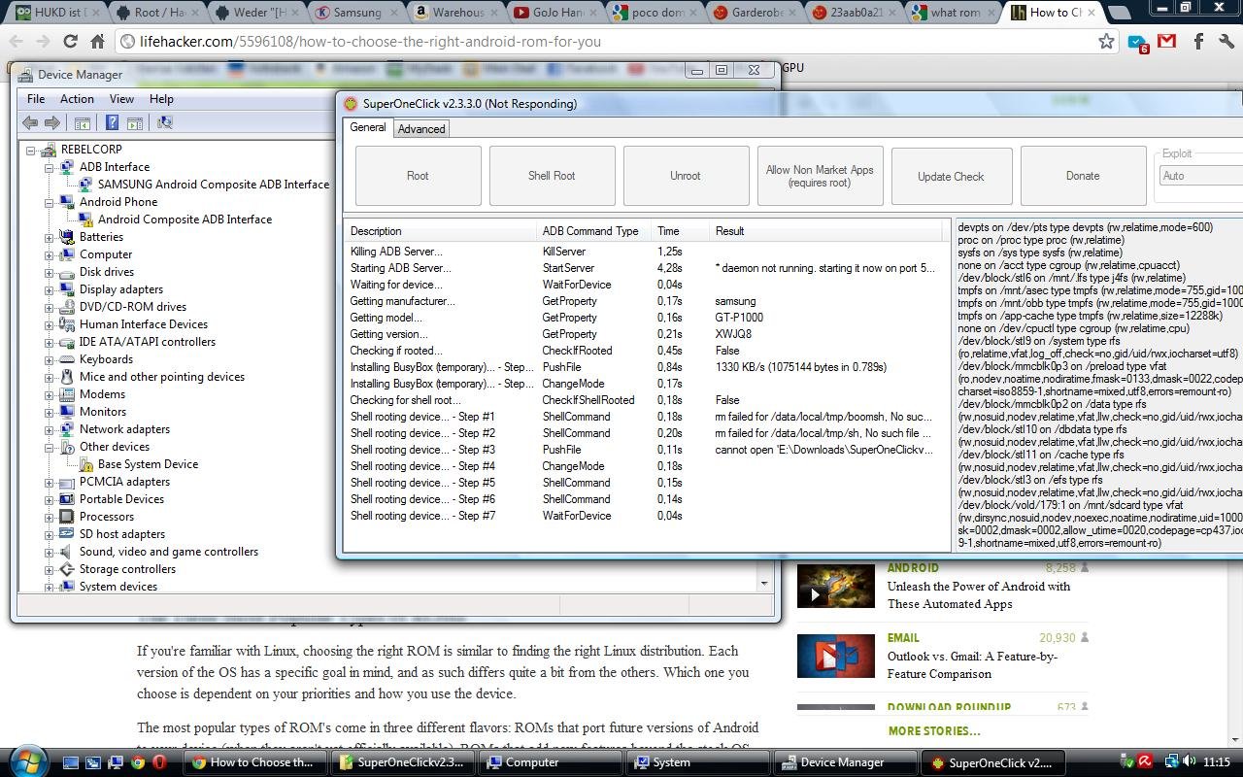Click the Opera quick launch icon on taskbar

(159, 762)
